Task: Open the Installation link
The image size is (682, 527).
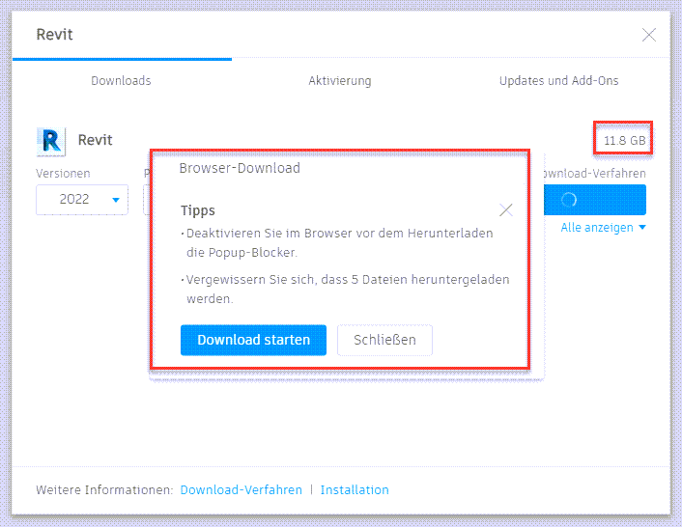Action: click(x=355, y=490)
